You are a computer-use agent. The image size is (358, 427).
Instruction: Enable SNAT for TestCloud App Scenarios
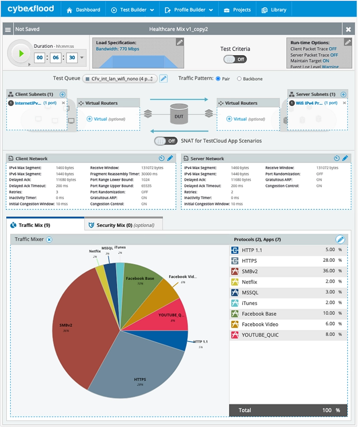tap(165, 141)
